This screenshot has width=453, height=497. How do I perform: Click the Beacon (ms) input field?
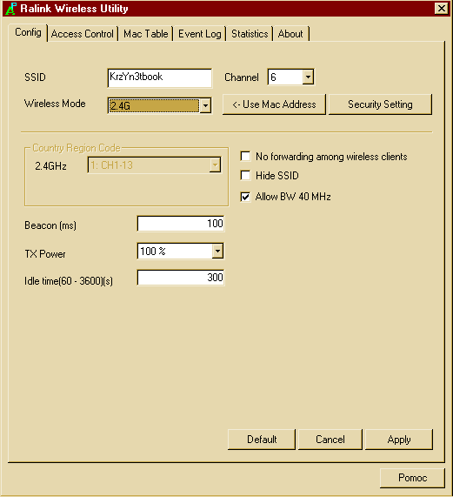pos(181,224)
